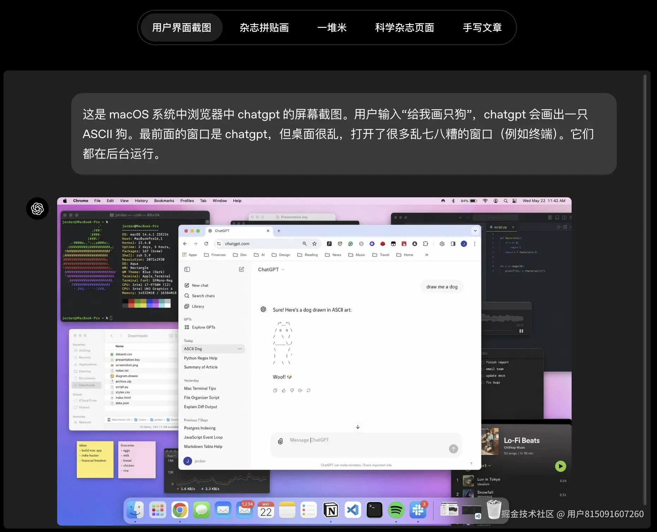The height and width of the screenshot is (532, 657).
Task: Click the Wi-Fi icon in menu bar
Action: pos(485,201)
